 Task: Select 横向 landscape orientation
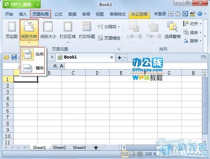(33, 68)
